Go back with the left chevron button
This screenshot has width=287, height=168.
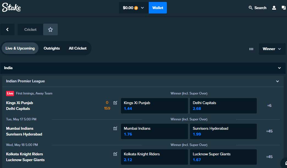click(7, 29)
